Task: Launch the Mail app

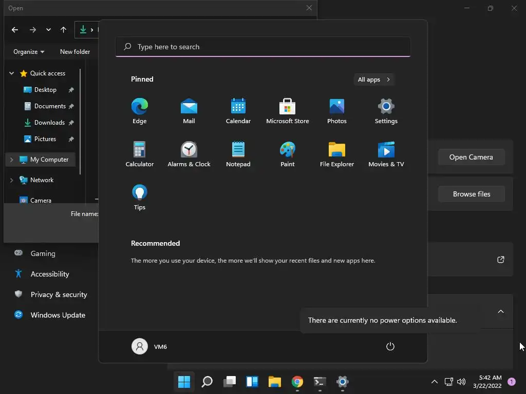Action: (x=189, y=111)
